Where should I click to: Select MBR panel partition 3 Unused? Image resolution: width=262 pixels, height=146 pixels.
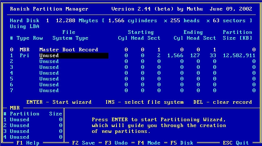33,131
